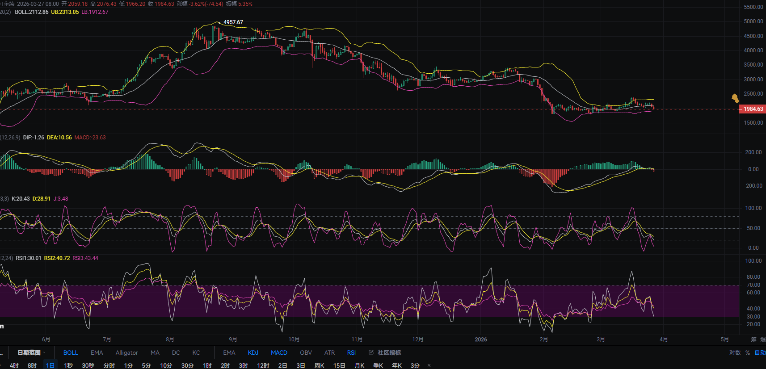Open community indicators via edit icon
The height and width of the screenshot is (369, 766).
(371, 352)
